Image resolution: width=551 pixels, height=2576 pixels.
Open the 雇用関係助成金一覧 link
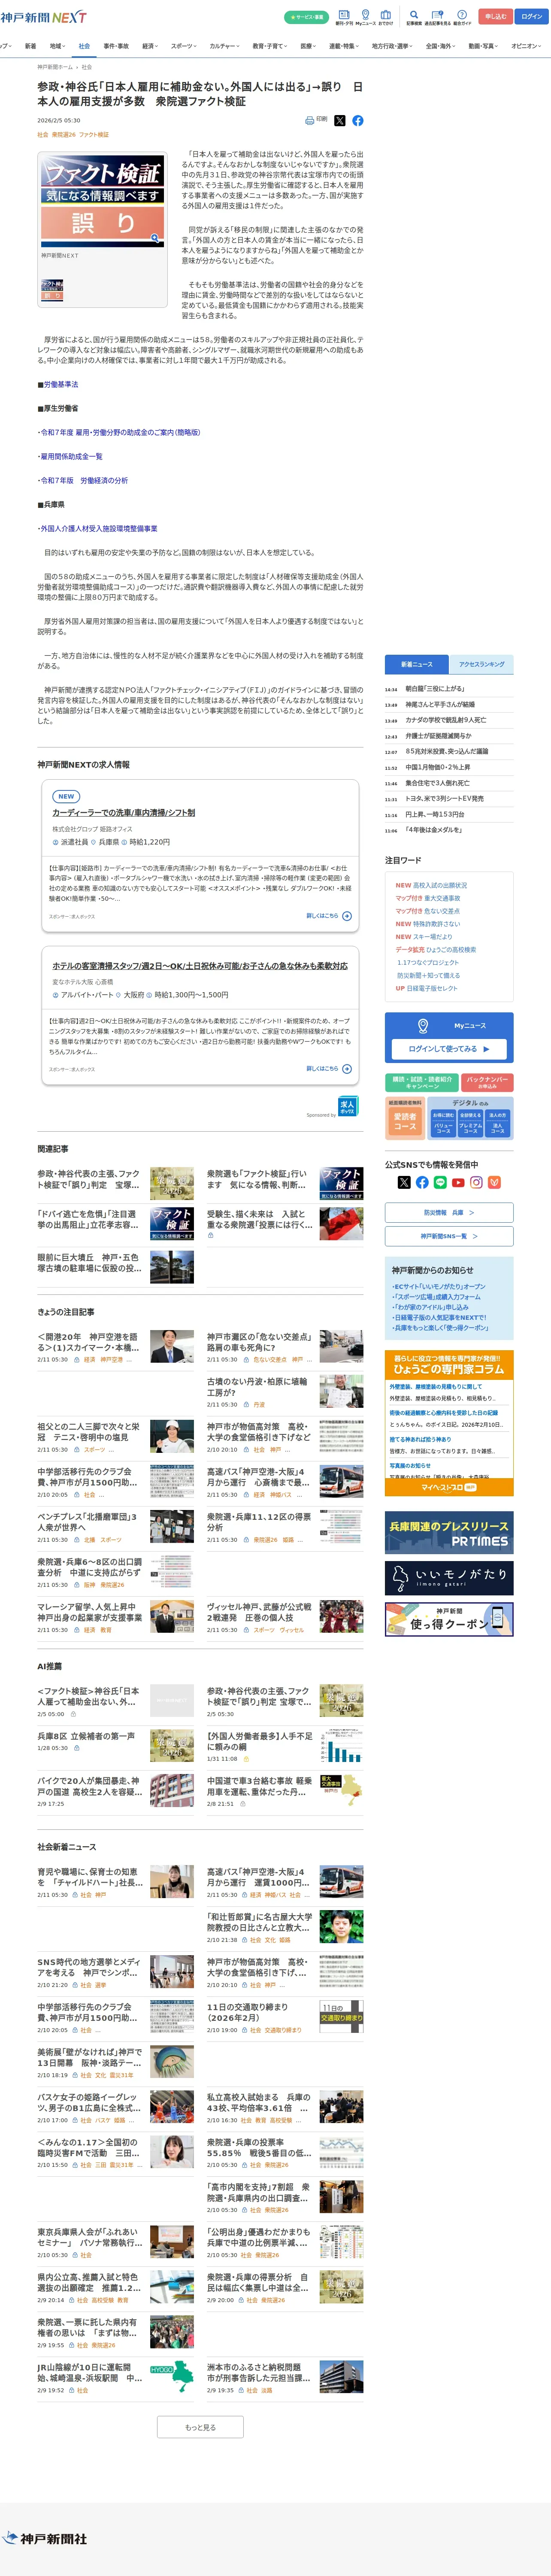(x=71, y=456)
